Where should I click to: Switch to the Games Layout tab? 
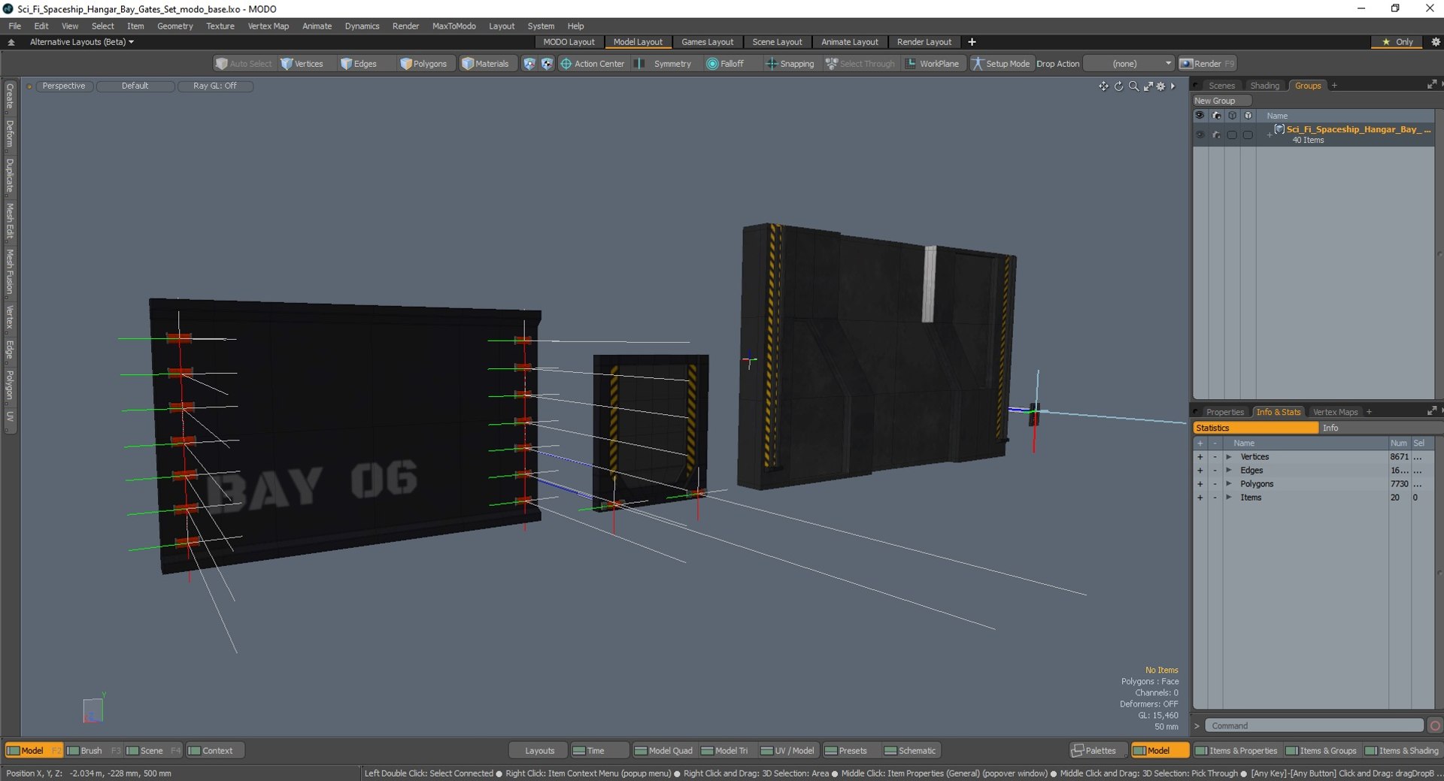[x=707, y=42]
